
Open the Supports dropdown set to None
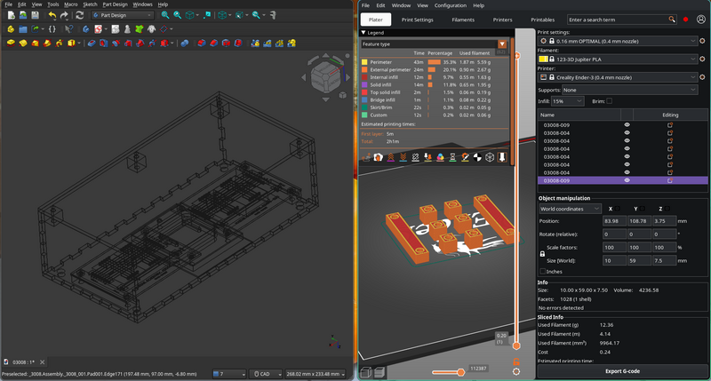point(629,90)
